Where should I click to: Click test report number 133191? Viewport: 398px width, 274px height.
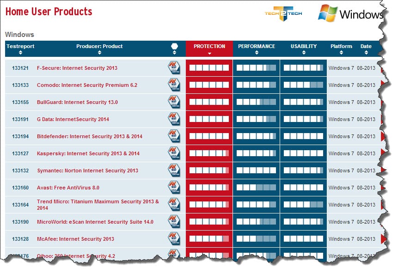tap(20, 119)
